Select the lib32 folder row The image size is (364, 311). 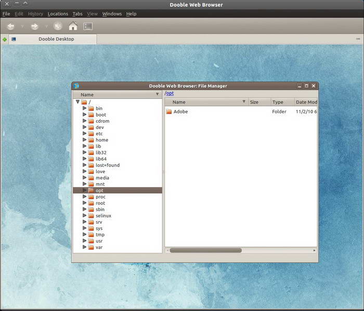coord(118,152)
